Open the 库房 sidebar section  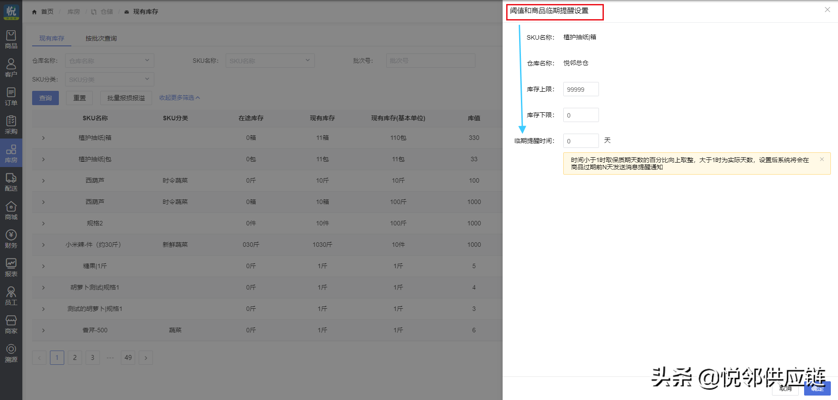(11, 154)
